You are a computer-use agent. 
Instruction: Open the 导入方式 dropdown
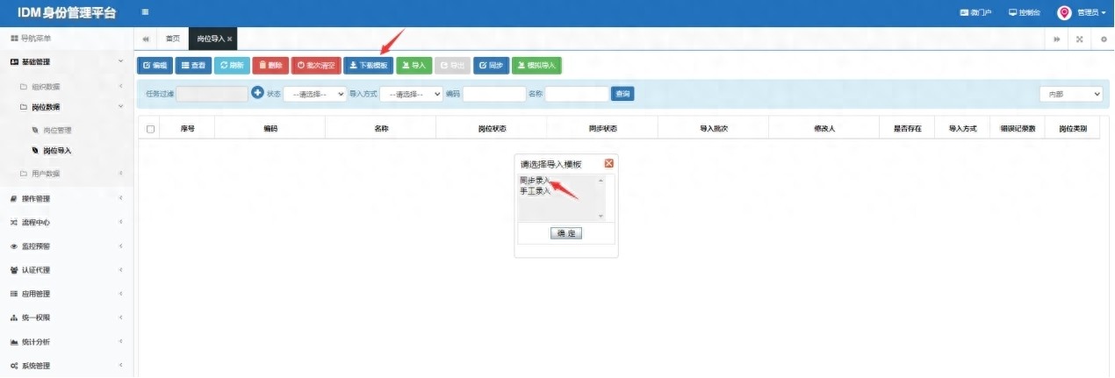[411, 94]
